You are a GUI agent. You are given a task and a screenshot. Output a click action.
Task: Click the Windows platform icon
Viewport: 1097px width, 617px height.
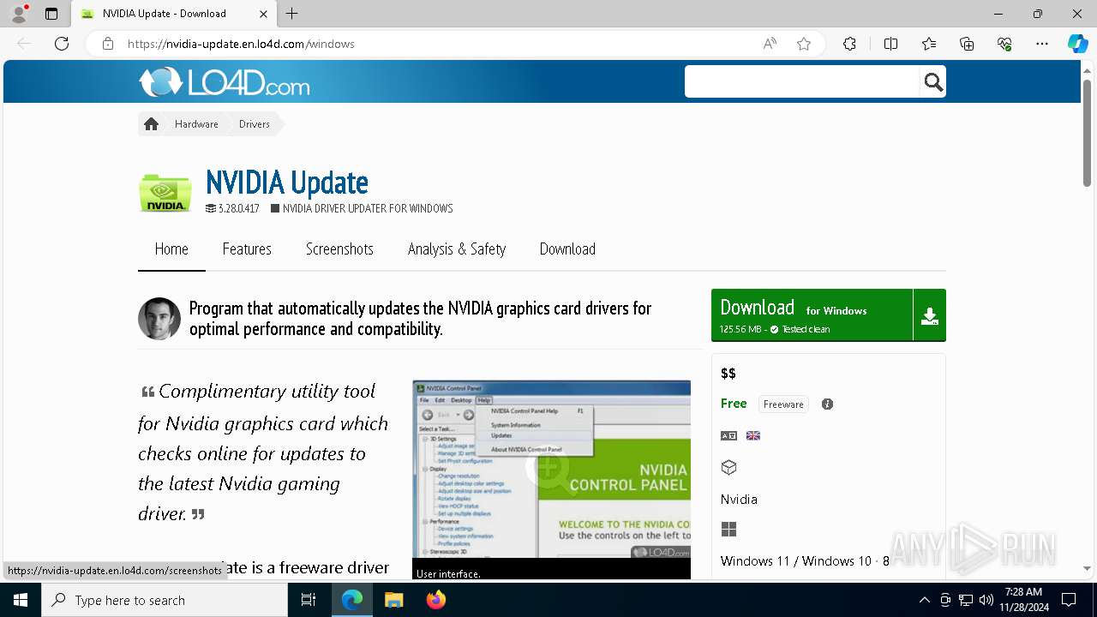click(x=729, y=530)
